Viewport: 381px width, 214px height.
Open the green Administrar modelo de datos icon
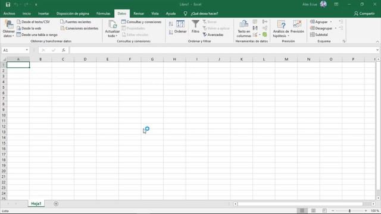click(x=265, y=34)
